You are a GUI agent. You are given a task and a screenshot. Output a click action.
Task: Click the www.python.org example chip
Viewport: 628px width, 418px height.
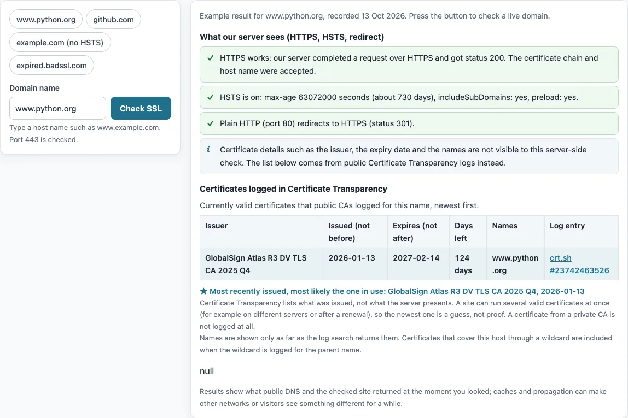[45, 19]
